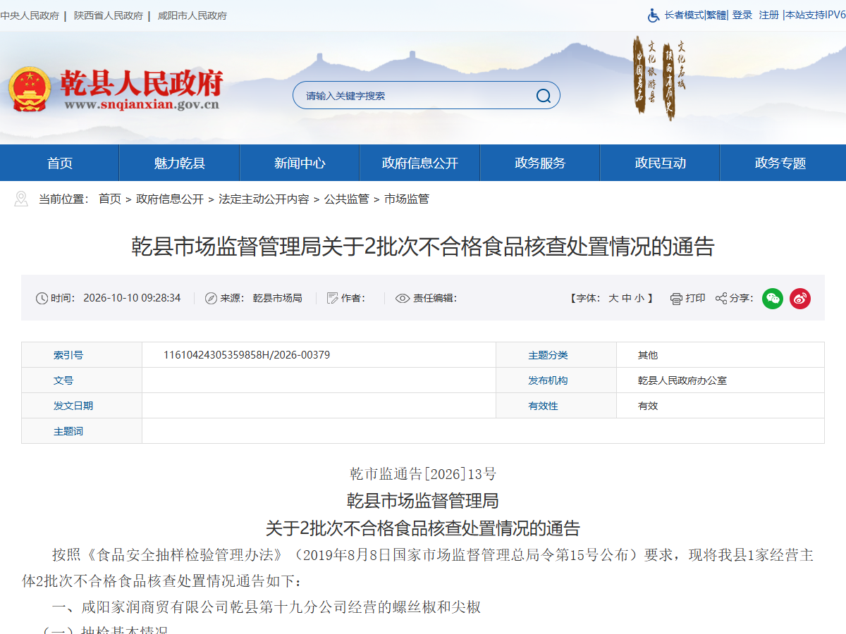Click the 发布机构 label cell

556,380
